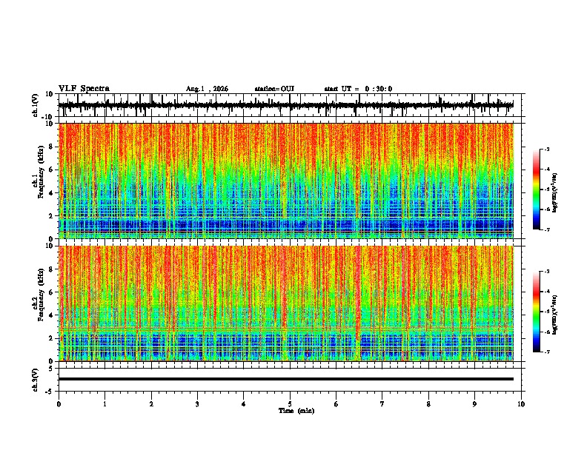
Task: Click the '1' tick on the time axis
Action: (105, 404)
